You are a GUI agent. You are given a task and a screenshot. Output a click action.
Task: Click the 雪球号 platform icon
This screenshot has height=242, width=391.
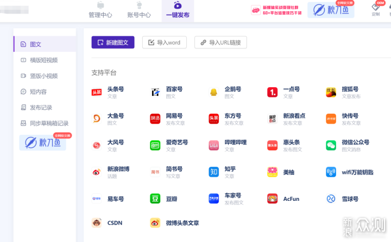(331, 199)
